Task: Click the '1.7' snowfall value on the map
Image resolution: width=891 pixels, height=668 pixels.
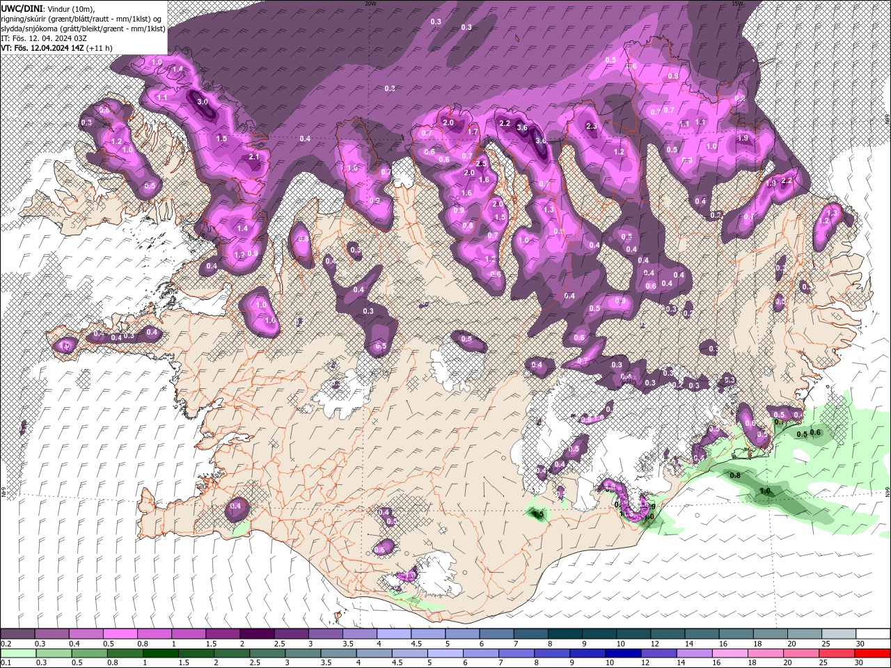Action: click(473, 132)
